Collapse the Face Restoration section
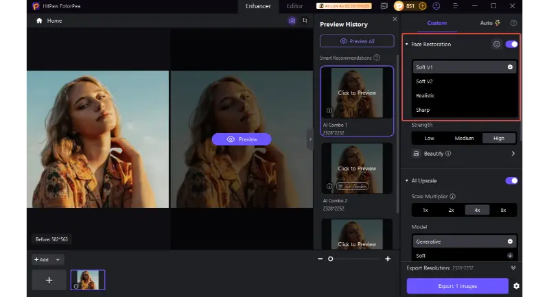Screen dimensions: 549x297 tap(406, 44)
